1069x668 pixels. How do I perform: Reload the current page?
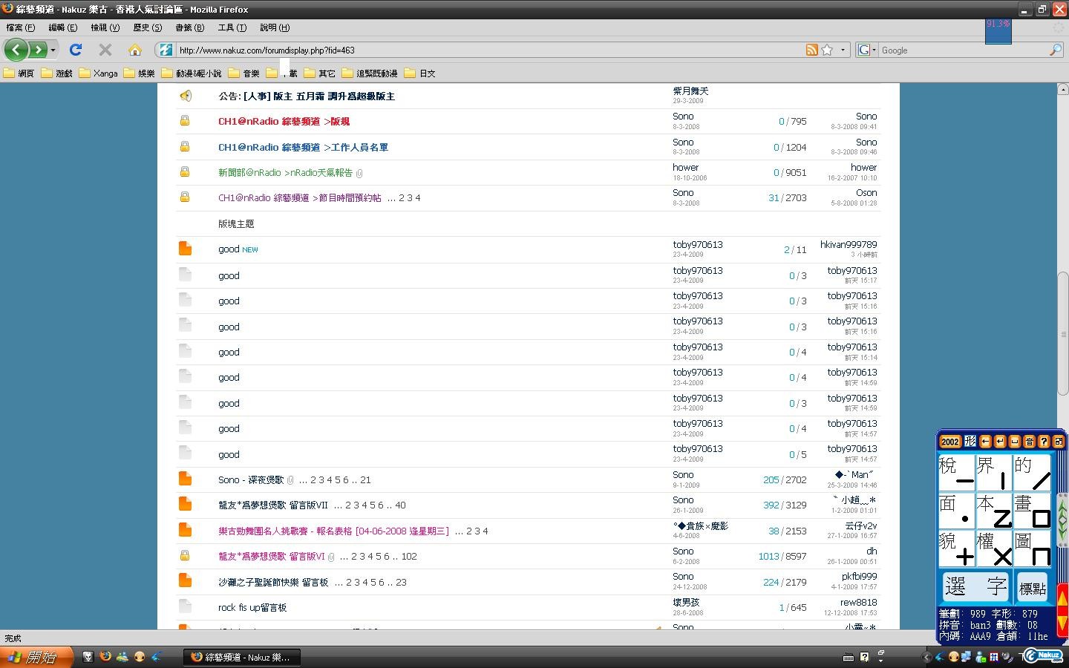click(x=75, y=50)
